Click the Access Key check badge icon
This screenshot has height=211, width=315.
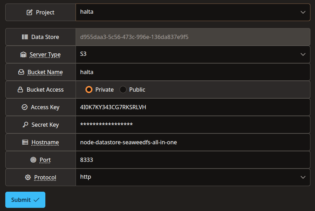point(25,107)
